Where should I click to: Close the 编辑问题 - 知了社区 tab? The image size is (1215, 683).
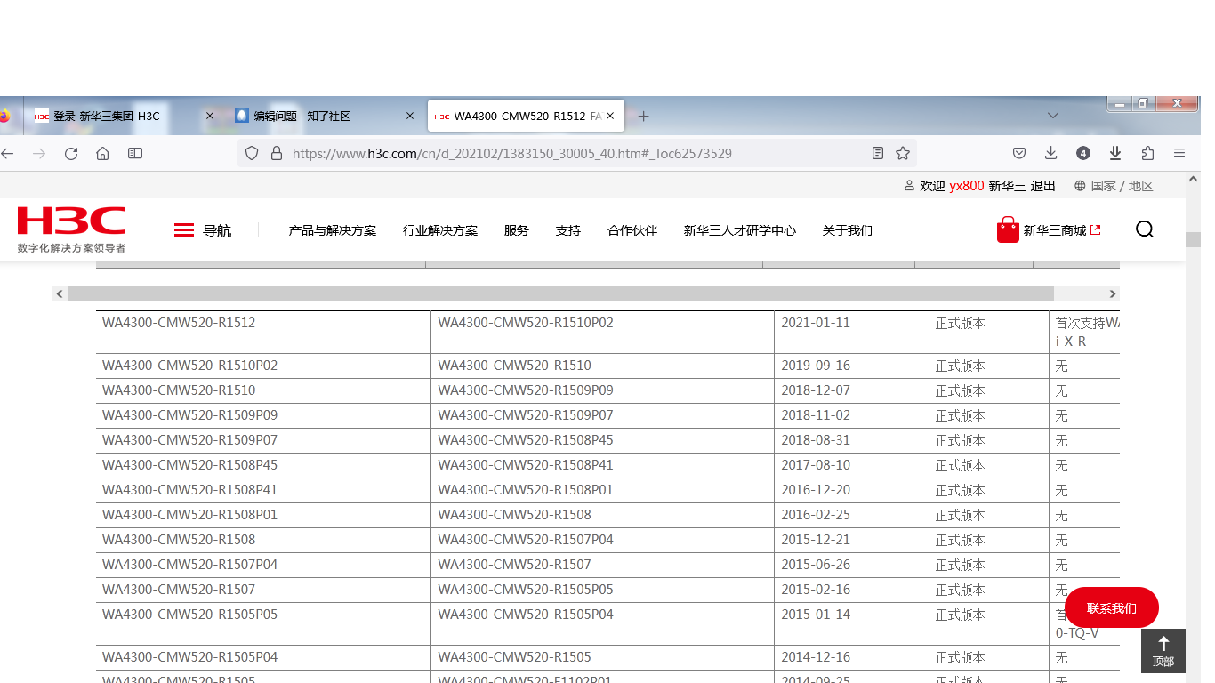[x=410, y=116]
